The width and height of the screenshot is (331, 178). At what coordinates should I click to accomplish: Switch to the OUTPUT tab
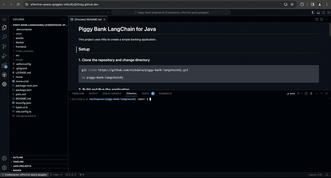point(93,94)
